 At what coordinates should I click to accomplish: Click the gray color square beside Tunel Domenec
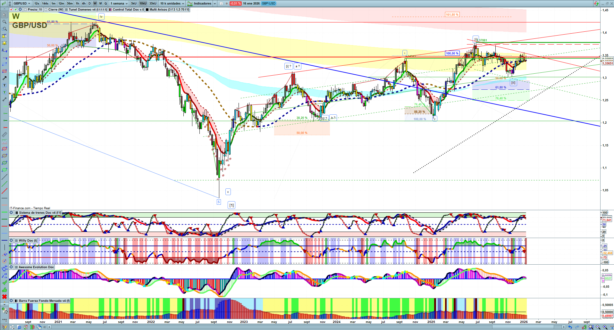66,10
